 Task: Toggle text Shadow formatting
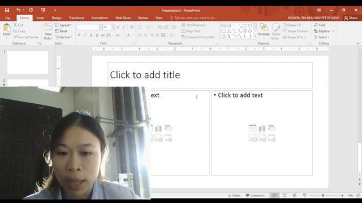97,35
